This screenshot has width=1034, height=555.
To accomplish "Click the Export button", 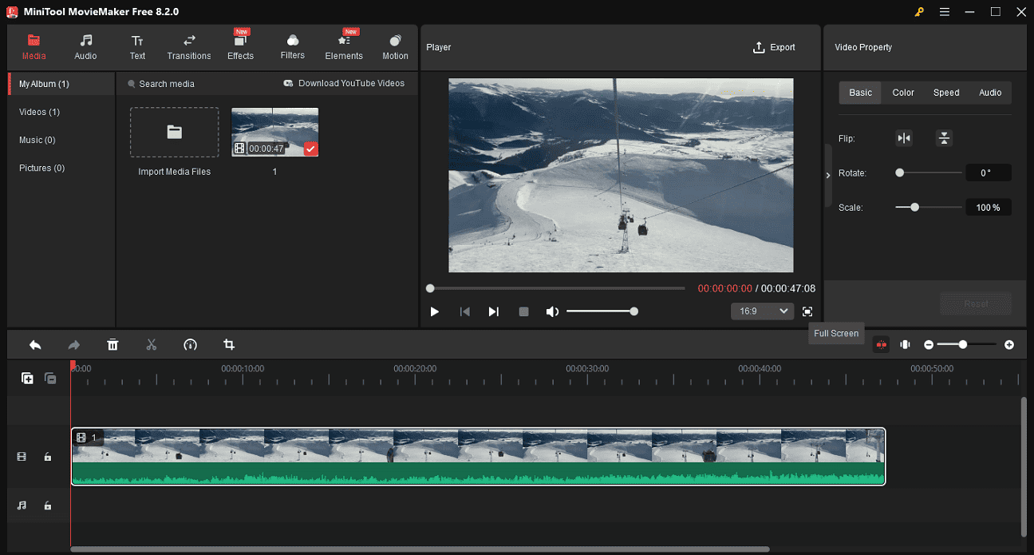I will 774,47.
